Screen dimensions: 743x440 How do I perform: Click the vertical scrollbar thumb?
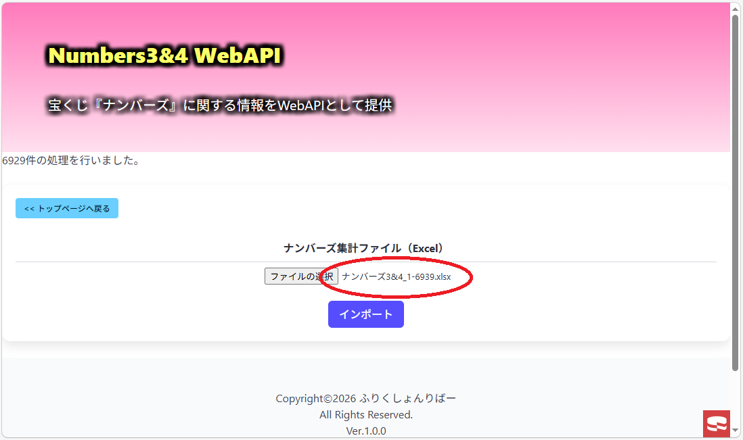pyautogui.click(x=736, y=193)
